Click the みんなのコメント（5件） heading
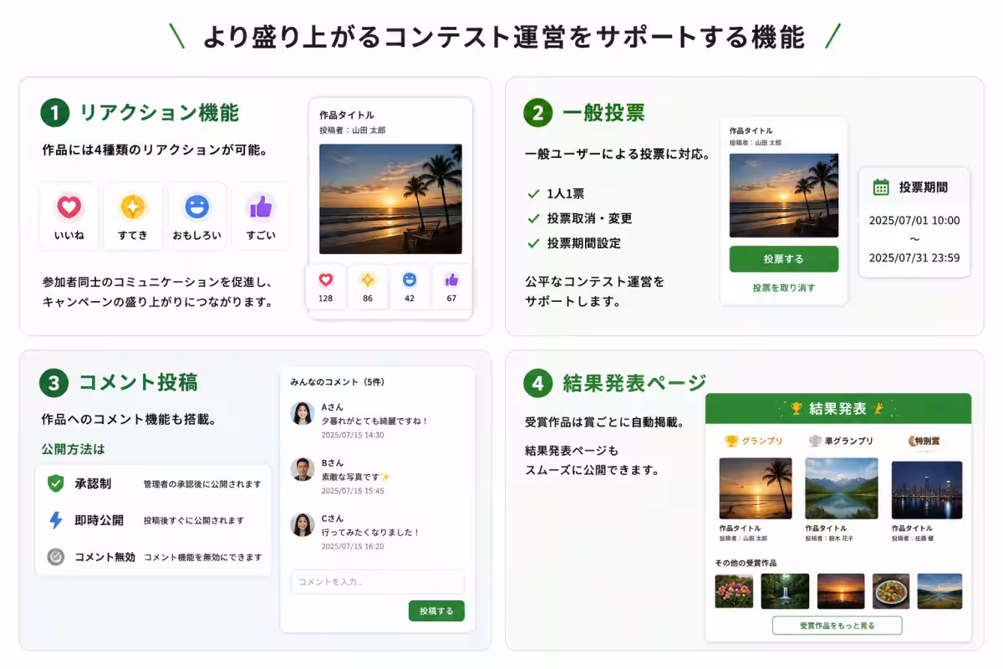 338,382
